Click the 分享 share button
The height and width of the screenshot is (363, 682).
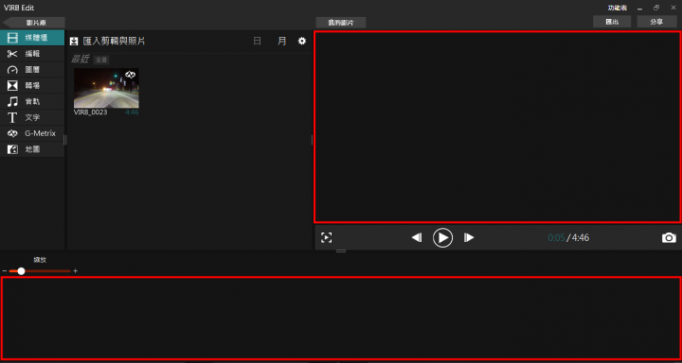(656, 22)
